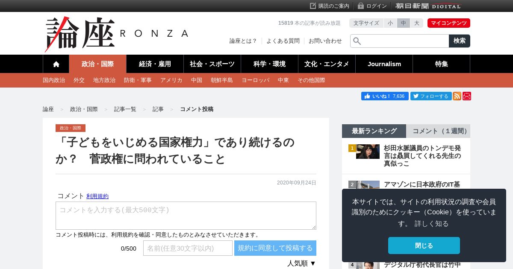
Task: Open アメリカ subcategory
Action: (x=171, y=80)
